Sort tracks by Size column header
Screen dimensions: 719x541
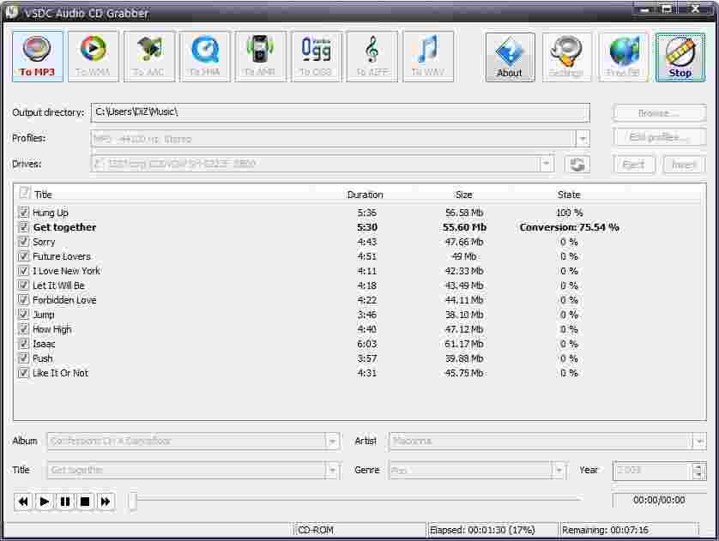[x=463, y=195]
